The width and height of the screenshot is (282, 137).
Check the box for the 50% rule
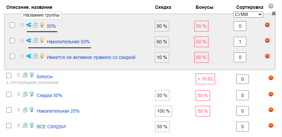(12, 25)
